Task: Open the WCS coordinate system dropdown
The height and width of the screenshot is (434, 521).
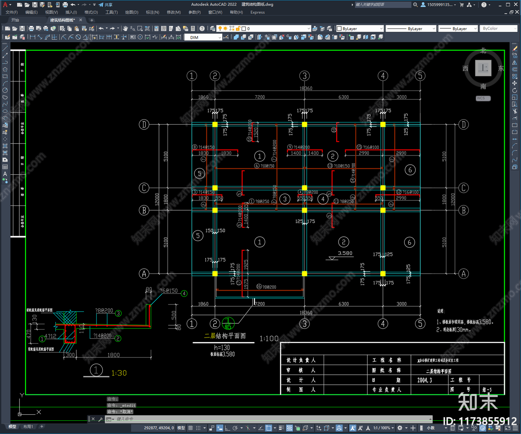Action: pos(483,98)
